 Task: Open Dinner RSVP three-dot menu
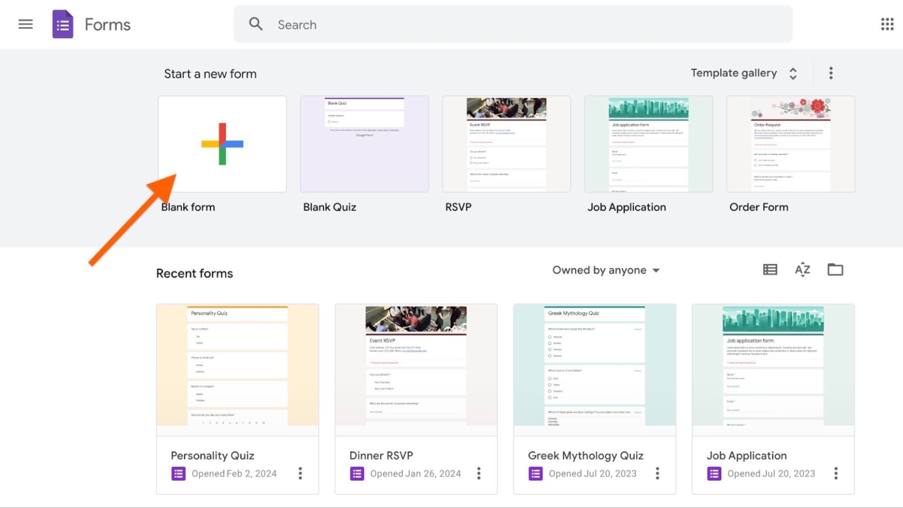click(x=479, y=473)
